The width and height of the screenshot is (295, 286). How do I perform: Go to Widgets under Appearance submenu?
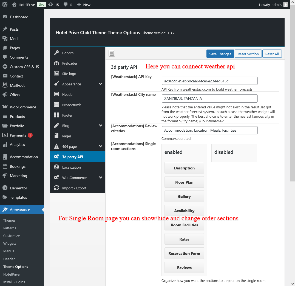click(x=10, y=243)
